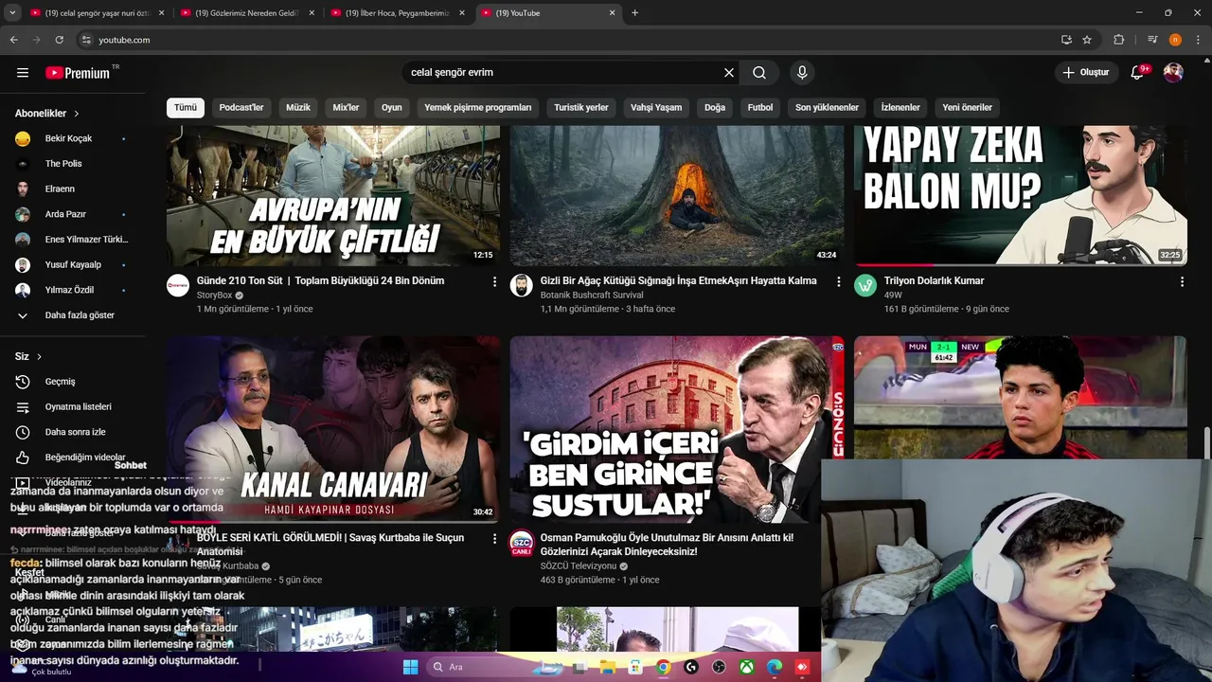
Task: Open the Chrome extensions puzzle icon
Action: pyautogui.click(x=1119, y=40)
